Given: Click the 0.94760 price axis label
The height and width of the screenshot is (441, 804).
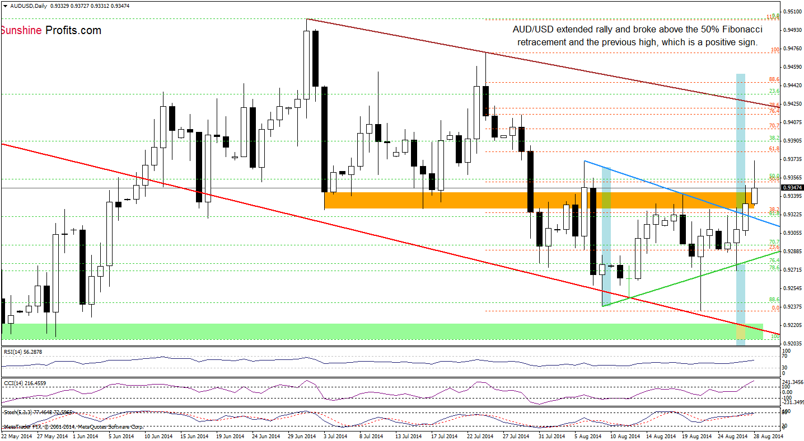Looking at the screenshot, I should pyautogui.click(x=793, y=48).
